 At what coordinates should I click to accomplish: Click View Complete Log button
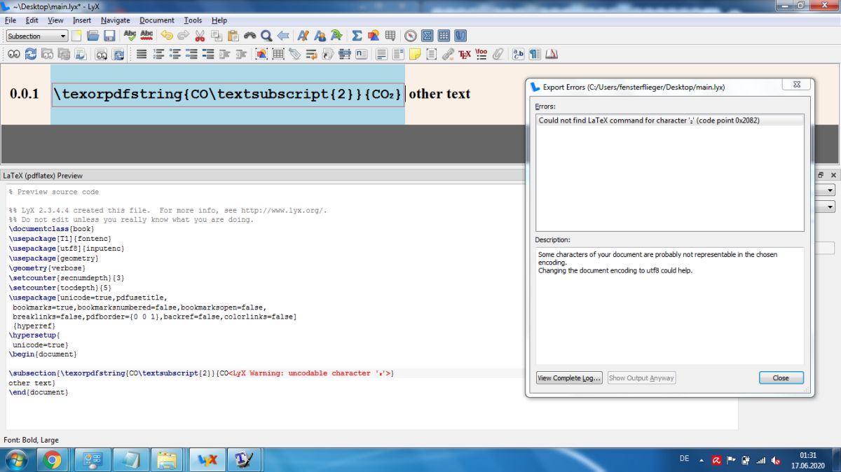[569, 378]
